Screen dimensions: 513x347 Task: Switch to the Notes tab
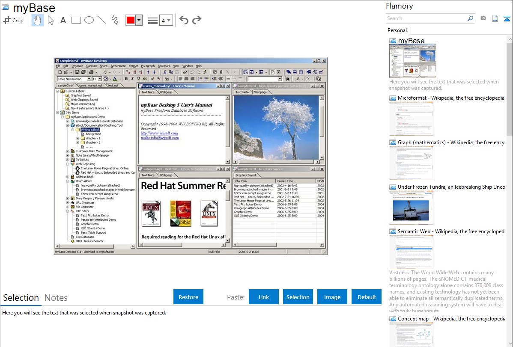click(x=56, y=298)
